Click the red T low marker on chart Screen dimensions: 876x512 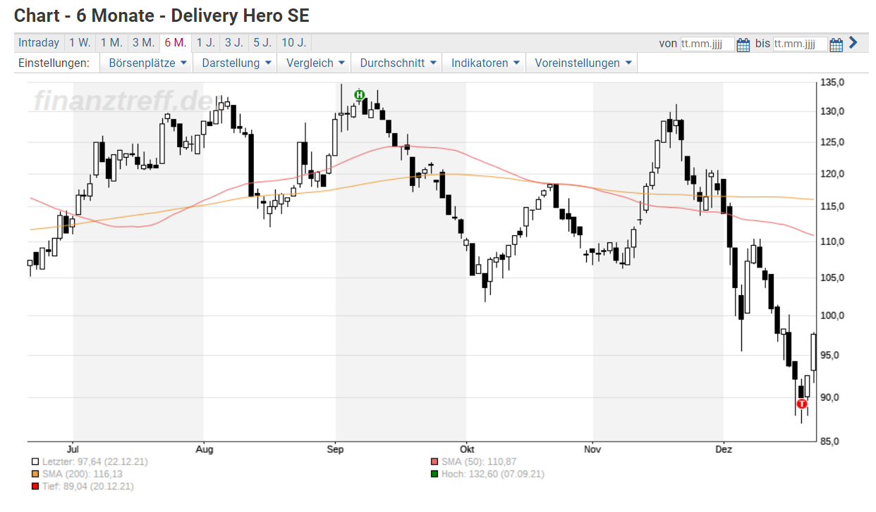801,404
